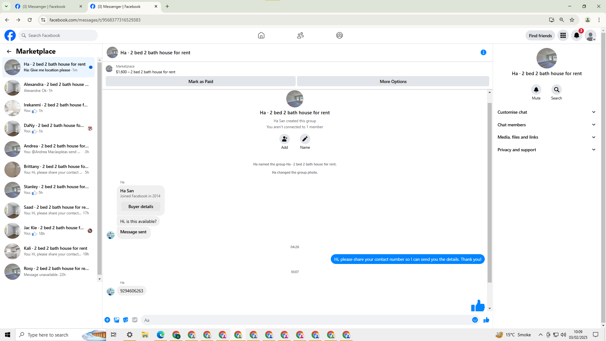Screen dimensions: 606x341
Task: Open tab search dropdown in Chrome
Action: pyautogui.click(x=6, y=6)
